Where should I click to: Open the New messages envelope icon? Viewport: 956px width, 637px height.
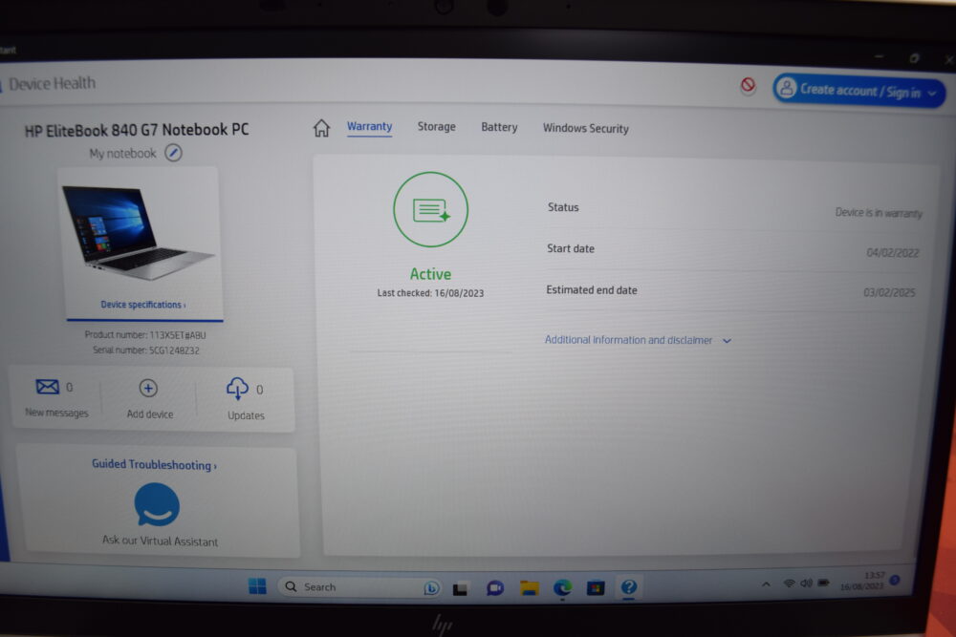tap(47, 387)
